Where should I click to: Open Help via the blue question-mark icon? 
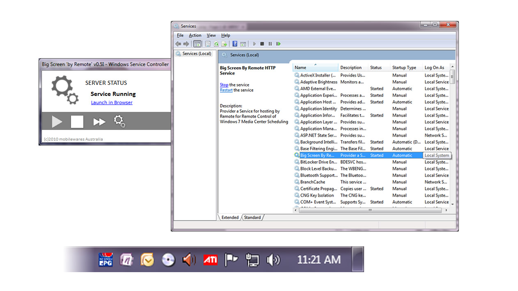pos(235,44)
